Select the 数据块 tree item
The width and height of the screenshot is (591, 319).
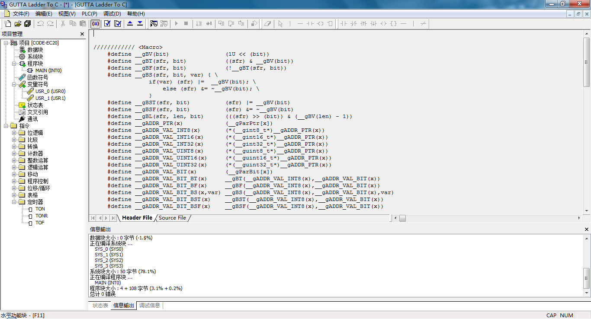35,50
